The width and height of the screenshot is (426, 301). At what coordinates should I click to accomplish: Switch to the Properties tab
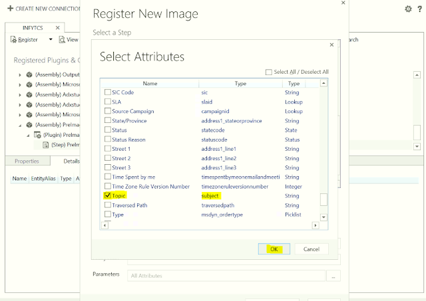(27, 161)
